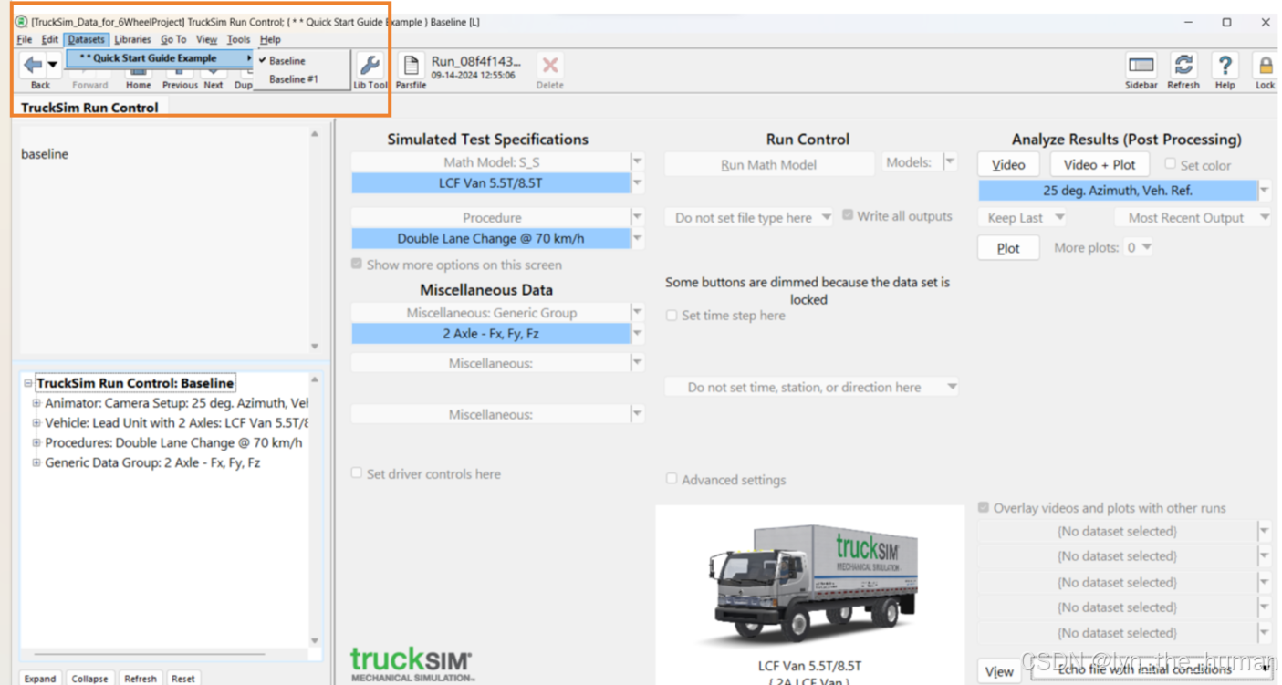Open the Help question mark icon
This screenshot has width=1282, height=685.
coord(1225,65)
